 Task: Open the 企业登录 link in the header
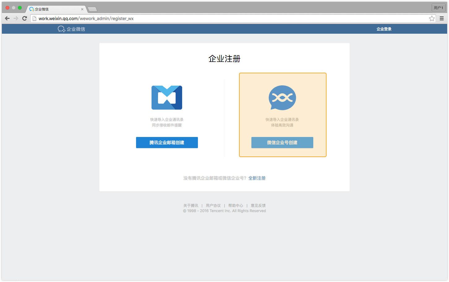pos(384,29)
